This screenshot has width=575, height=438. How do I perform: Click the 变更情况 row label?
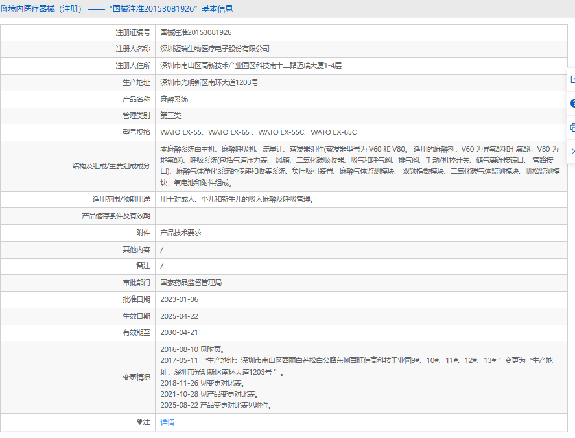136,377
